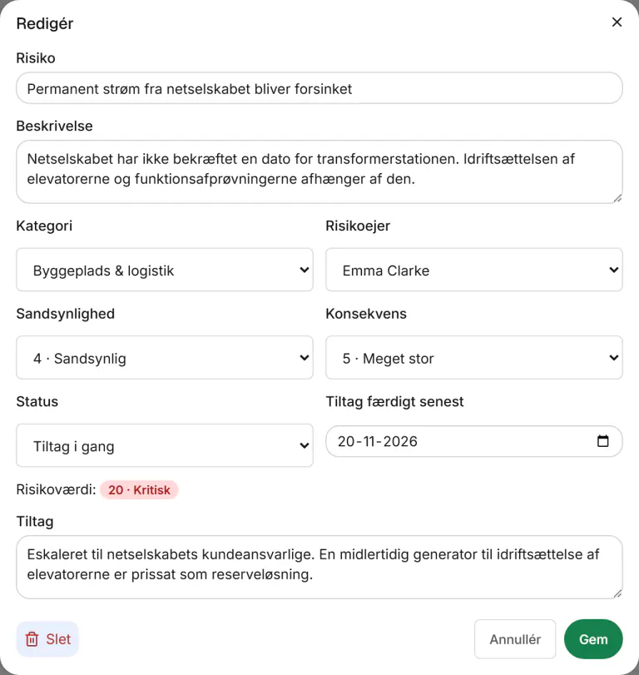Click the Annullér button

click(515, 639)
